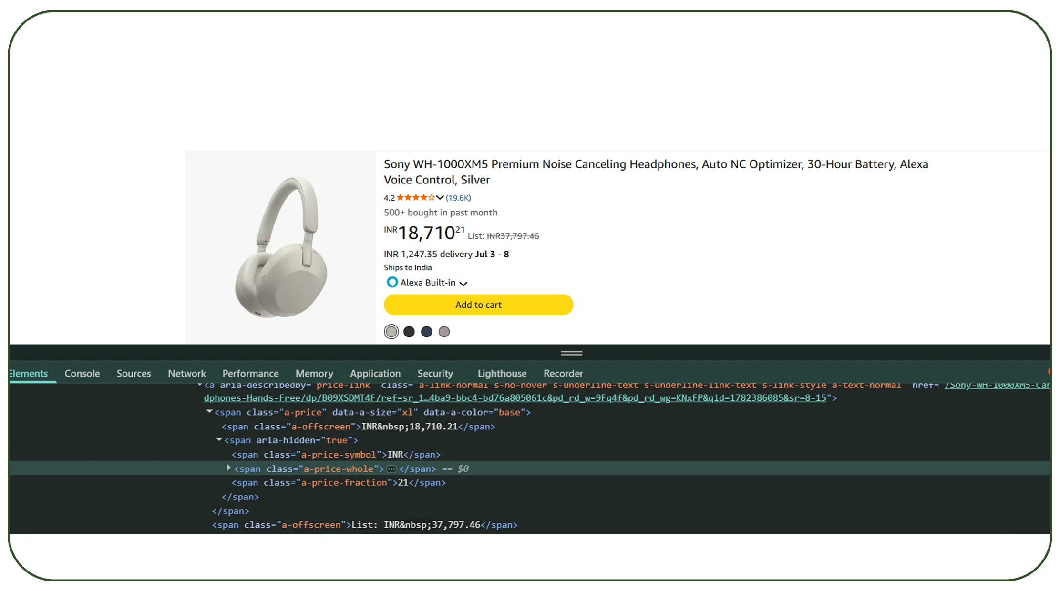Collapse the aria-hidden span node
Image resolution: width=1060 pixels, height=591 pixels.
point(219,439)
